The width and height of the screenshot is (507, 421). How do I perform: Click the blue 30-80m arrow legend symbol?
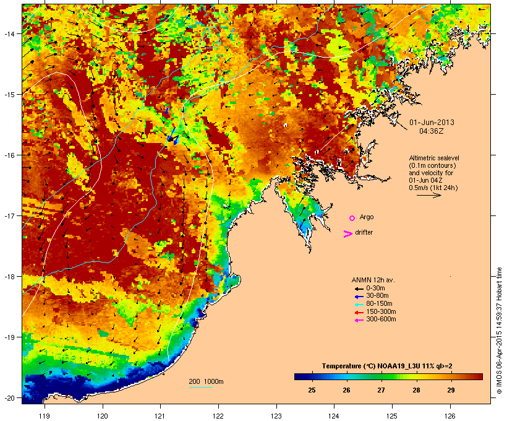coord(359,297)
